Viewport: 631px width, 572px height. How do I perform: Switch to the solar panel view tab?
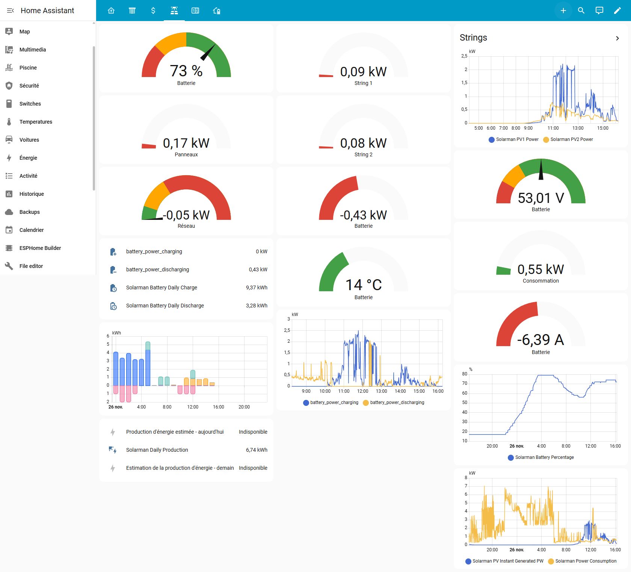[x=174, y=11]
